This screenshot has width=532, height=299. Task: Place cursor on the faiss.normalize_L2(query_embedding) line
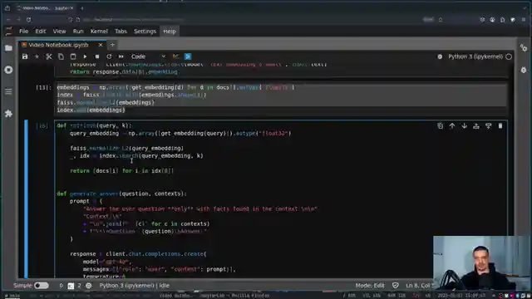(x=126, y=148)
